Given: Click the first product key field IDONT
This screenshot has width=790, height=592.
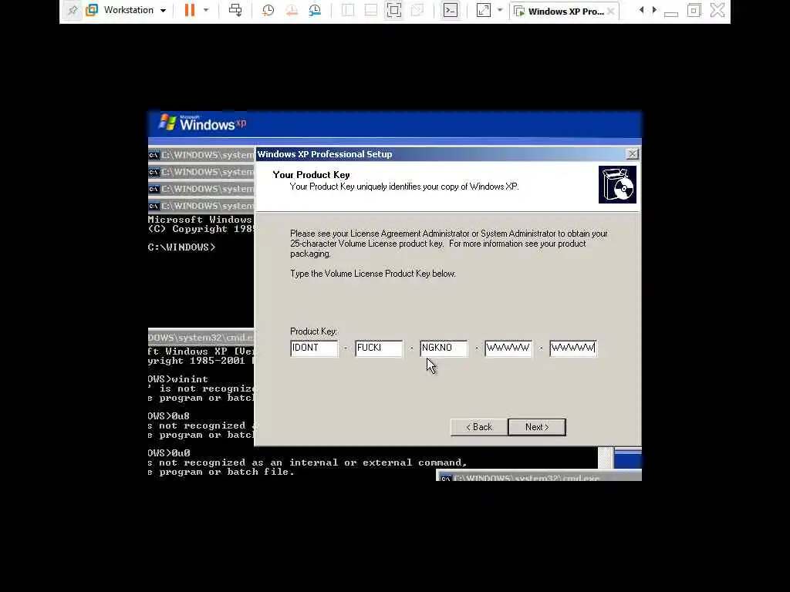Looking at the screenshot, I should click(x=314, y=348).
